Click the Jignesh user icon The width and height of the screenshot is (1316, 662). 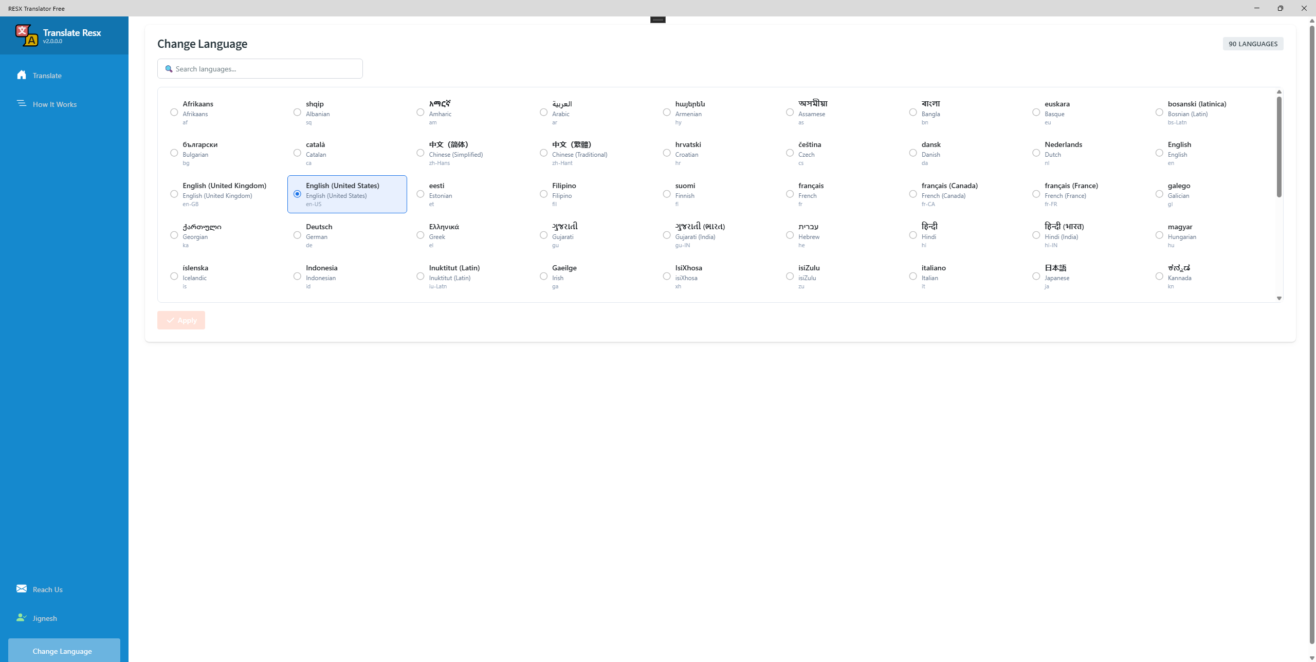point(22,618)
